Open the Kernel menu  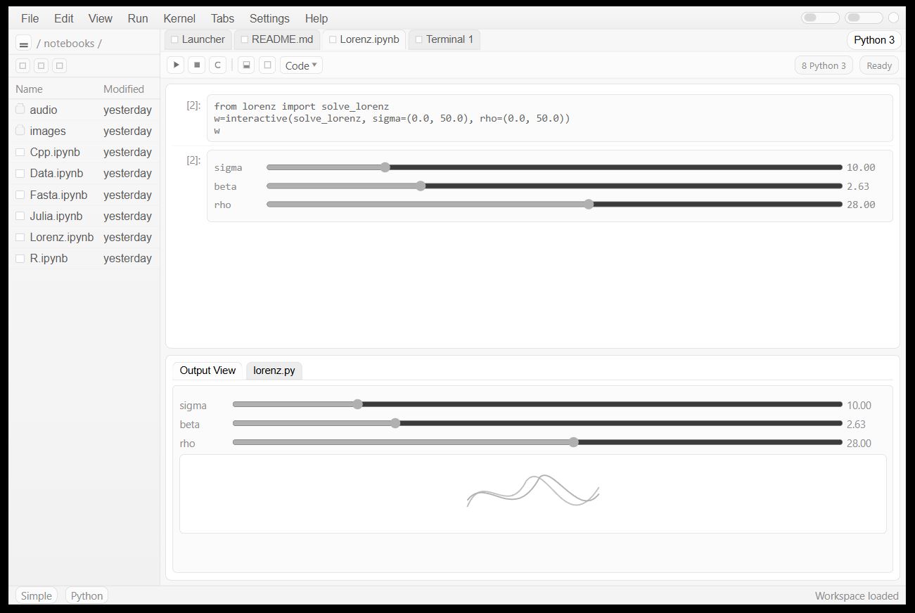[x=179, y=18]
